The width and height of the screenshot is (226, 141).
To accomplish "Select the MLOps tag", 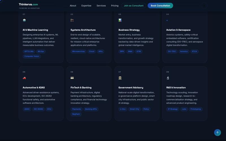I will coord(41,51).
